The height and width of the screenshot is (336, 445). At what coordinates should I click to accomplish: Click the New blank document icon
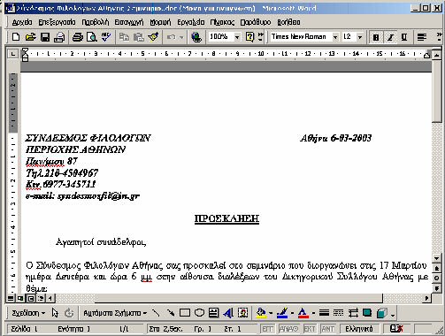(x=16, y=37)
